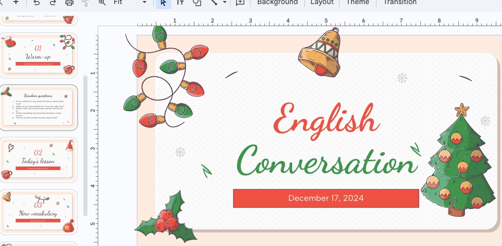Select the paint format roller icon
Screen dimensions: 502x246
[85, 2]
